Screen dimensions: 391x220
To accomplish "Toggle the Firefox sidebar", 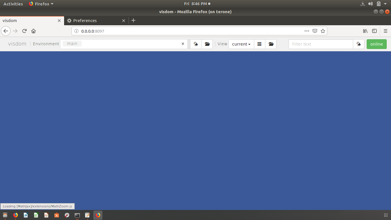I will (x=374, y=31).
